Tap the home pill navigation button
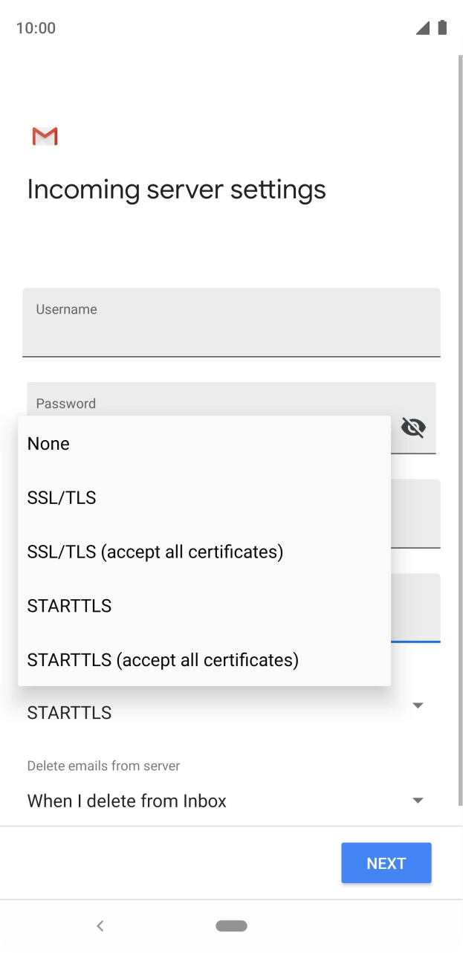Viewport: 463px width, 953px height. tap(231, 925)
